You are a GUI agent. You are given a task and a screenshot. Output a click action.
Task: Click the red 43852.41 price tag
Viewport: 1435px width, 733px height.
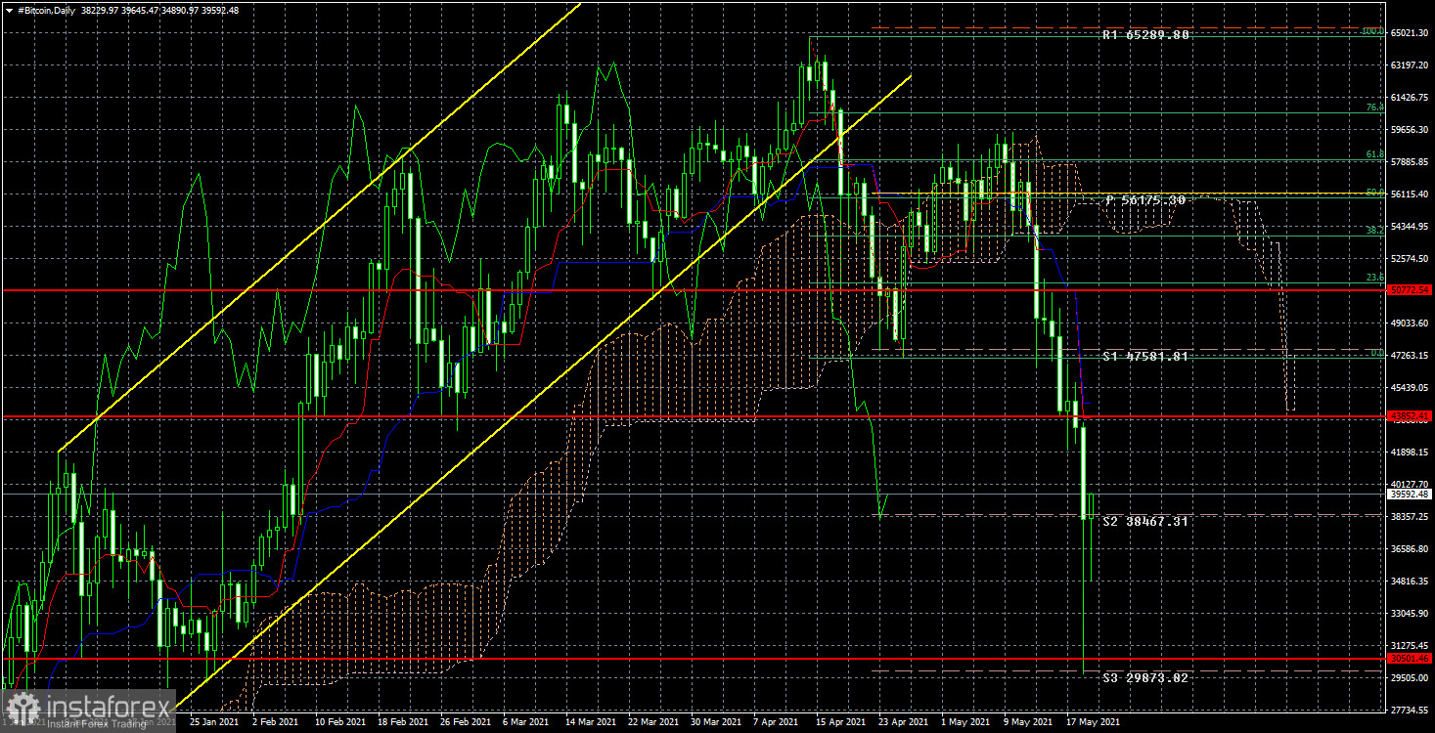(x=1410, y=416)
